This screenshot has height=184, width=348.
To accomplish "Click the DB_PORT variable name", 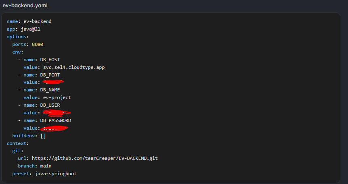I will 50,75.
